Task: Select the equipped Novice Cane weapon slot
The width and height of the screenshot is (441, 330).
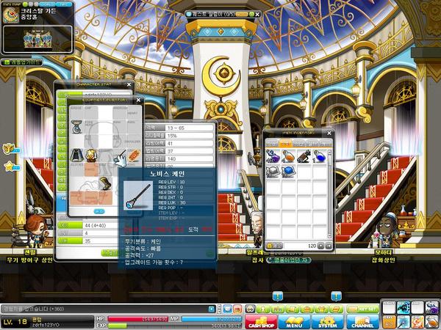Action: click(120, 155)
